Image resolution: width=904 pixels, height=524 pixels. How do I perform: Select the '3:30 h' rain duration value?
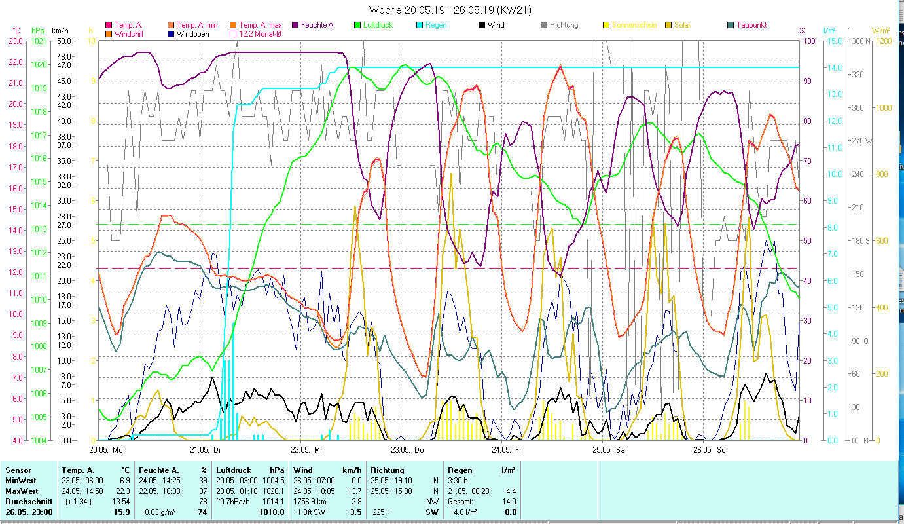[x=458, y=481]
